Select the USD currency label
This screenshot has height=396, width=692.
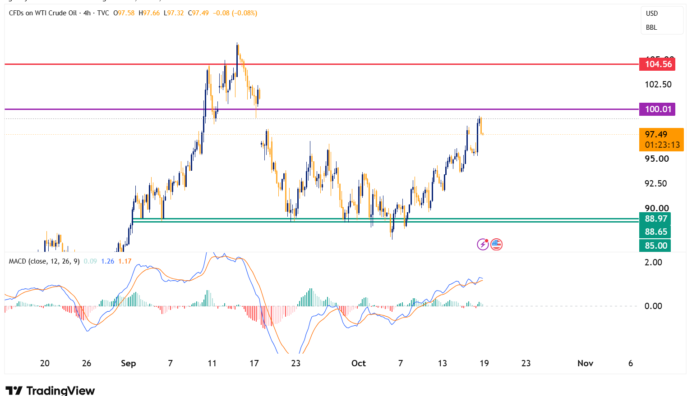pyautogui.click(x=652, y=14)
